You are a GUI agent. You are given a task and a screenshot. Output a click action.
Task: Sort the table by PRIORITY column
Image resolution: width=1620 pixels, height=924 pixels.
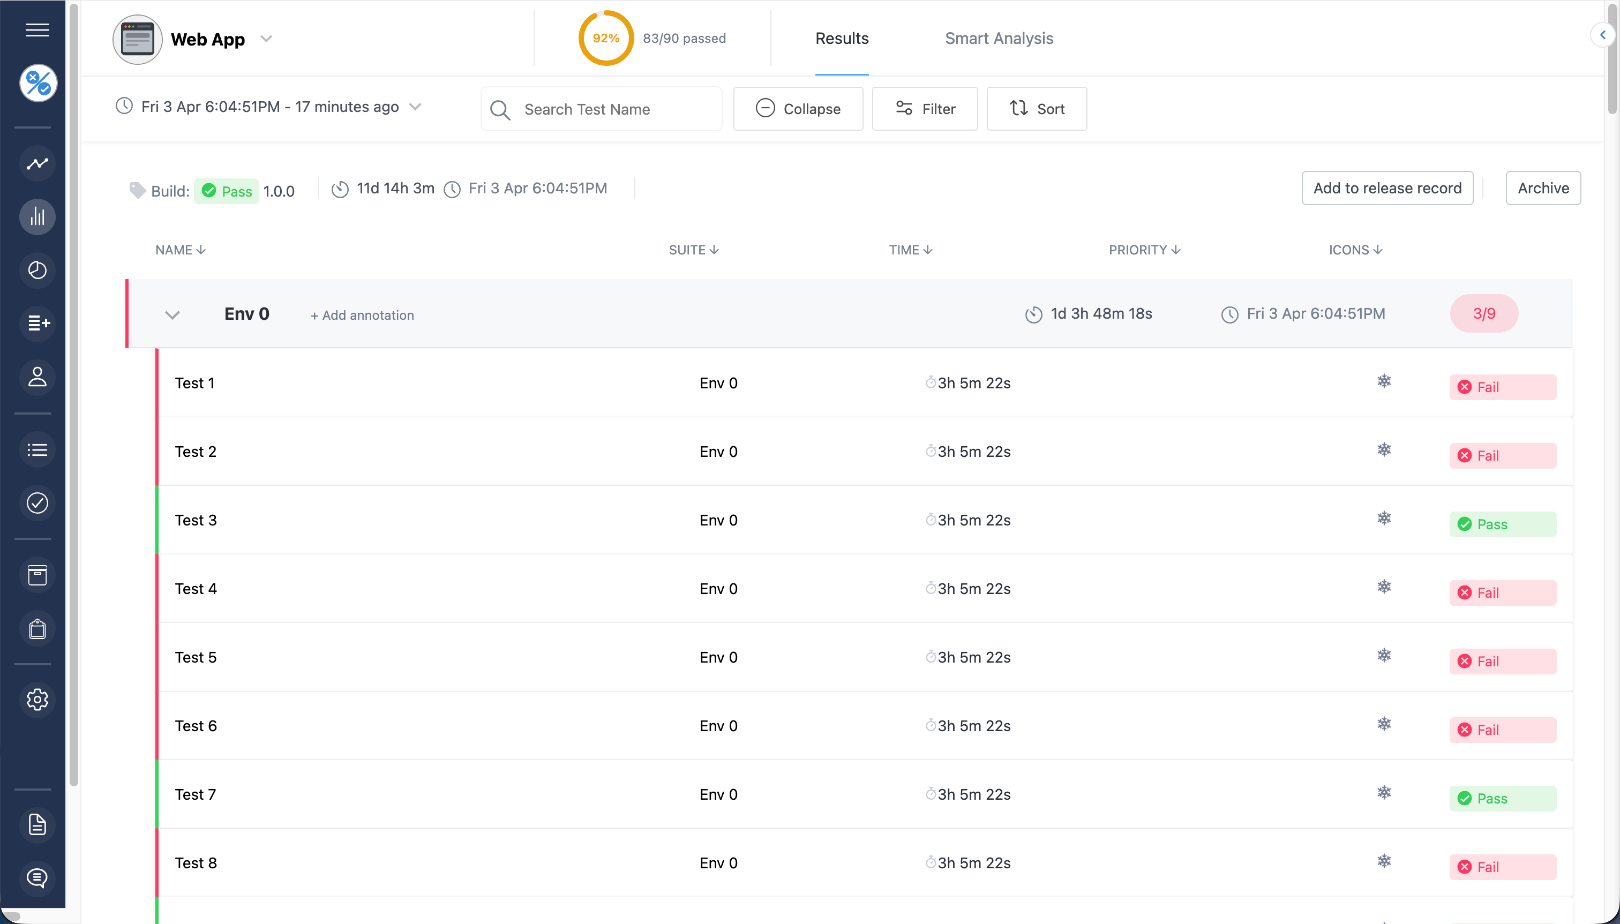click(1144, 250)
